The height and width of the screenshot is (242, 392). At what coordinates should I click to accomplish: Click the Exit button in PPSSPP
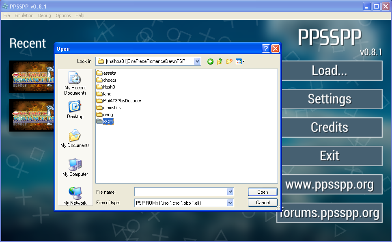tap(332, 156)
